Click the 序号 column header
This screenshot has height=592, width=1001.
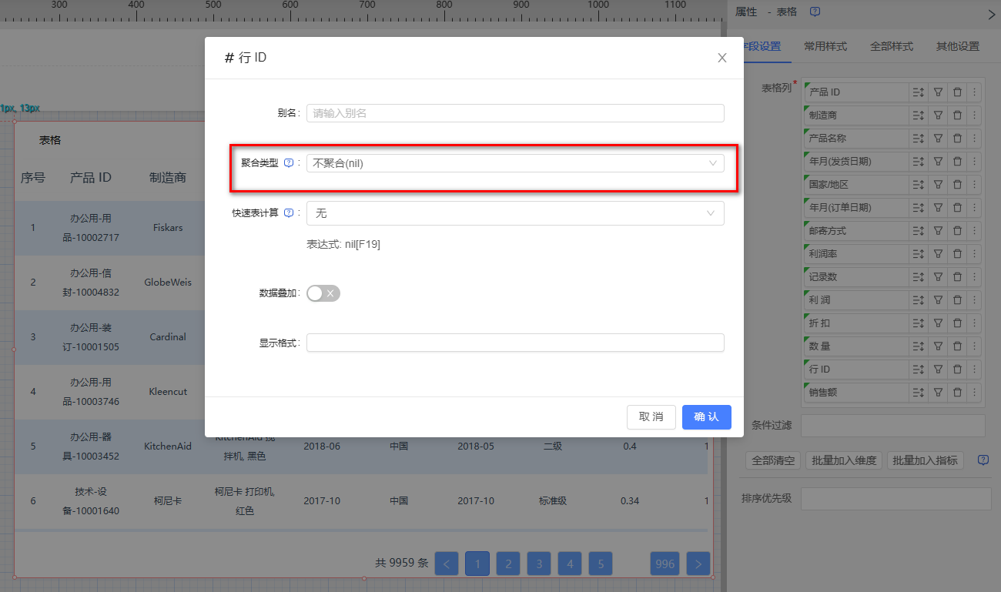[33, 178]
